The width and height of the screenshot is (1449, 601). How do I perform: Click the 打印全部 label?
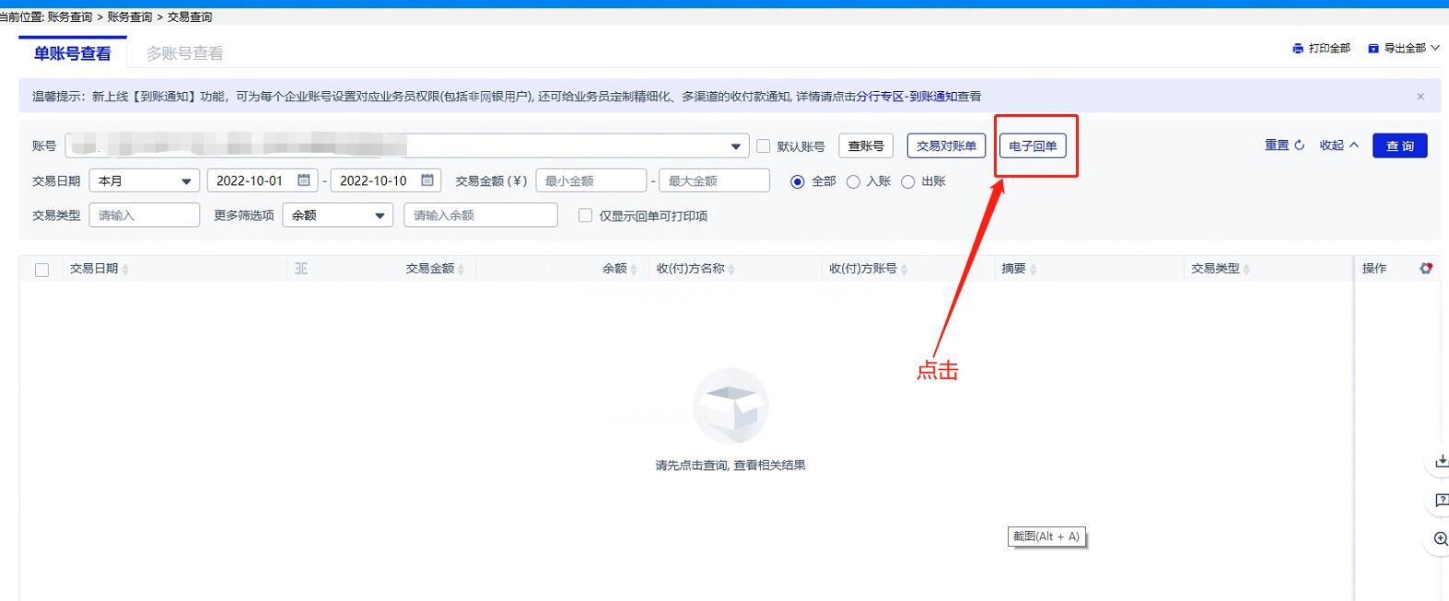[x=1329, y=48]
